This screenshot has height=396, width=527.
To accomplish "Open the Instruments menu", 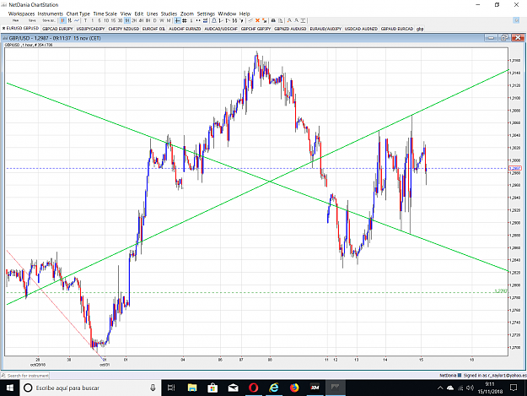I will coord(51,14).
